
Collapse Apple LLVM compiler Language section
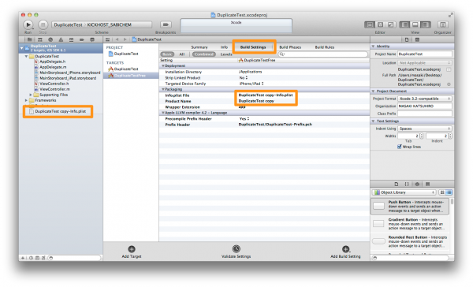point(163,113)
